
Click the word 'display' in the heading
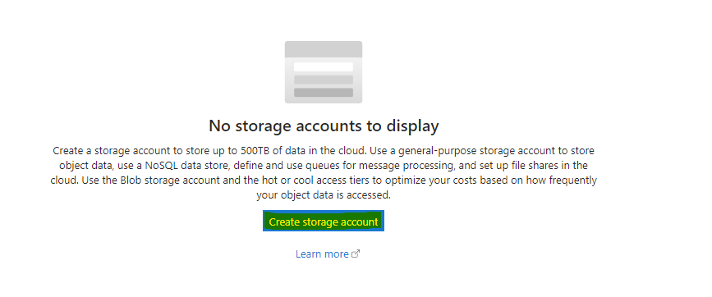413,126
